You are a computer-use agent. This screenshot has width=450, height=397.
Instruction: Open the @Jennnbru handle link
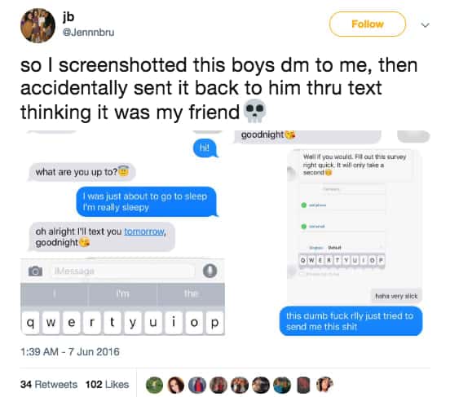88,32
